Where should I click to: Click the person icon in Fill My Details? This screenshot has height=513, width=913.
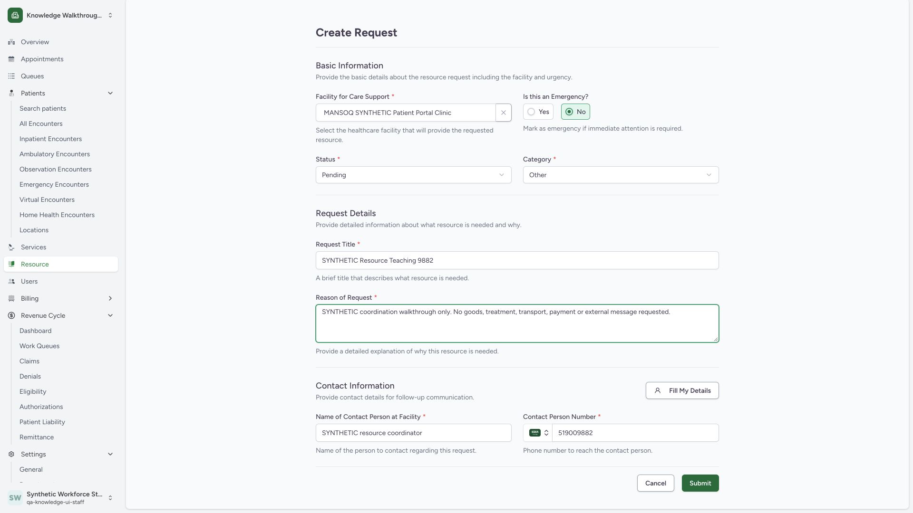658,390
